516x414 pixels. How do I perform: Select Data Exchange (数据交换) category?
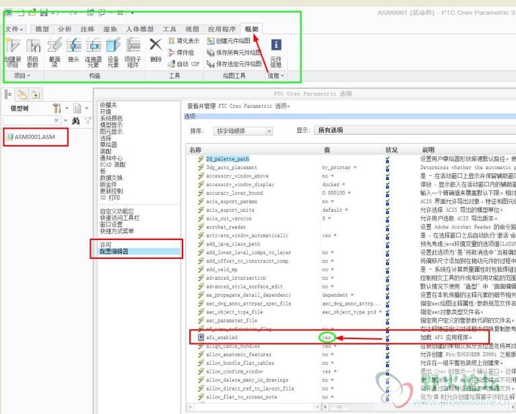coord(111,178)
